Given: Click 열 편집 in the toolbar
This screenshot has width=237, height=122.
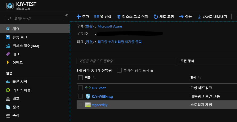Looking at the screenshot, I should pos(103,17).
